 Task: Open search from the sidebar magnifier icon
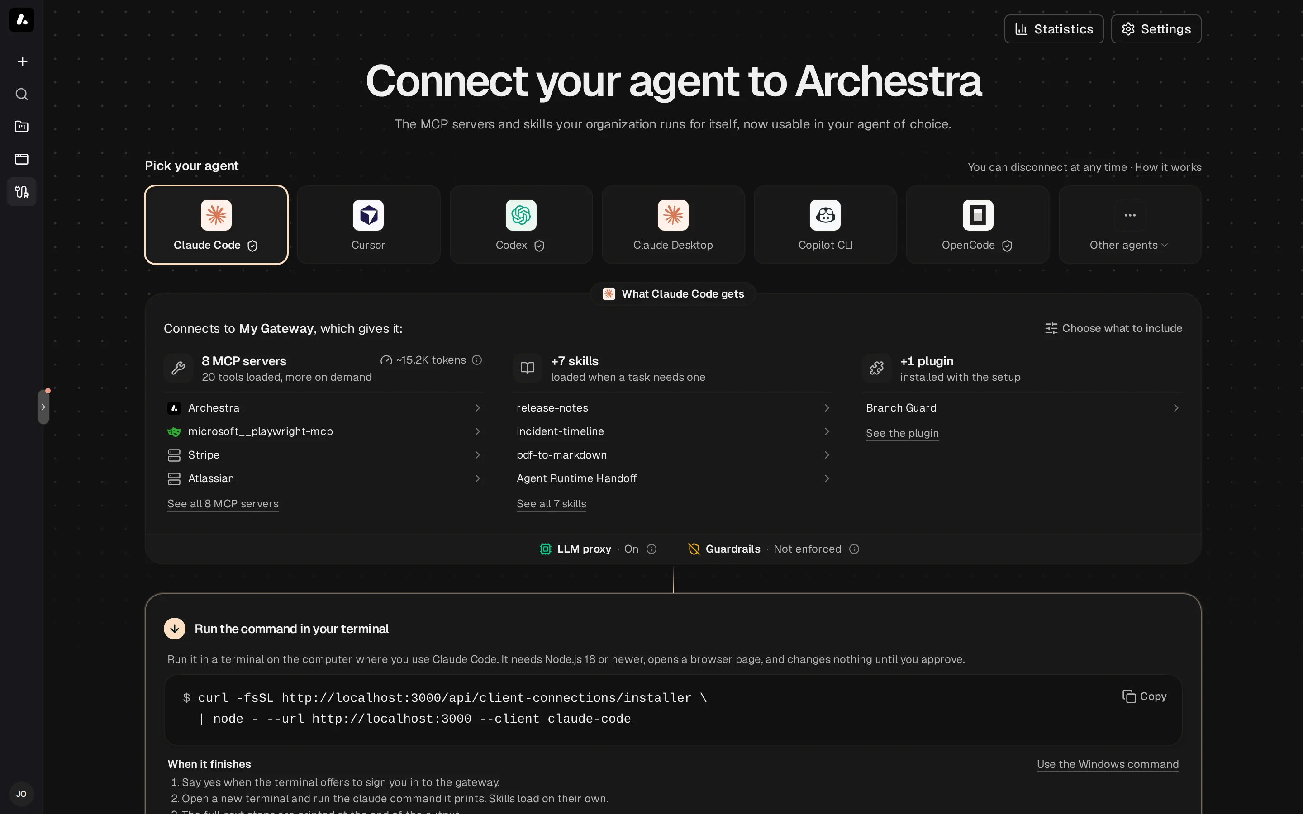coord(22,94)
